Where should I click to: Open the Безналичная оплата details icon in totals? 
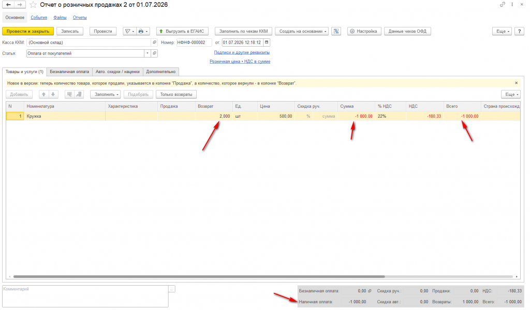370,291
